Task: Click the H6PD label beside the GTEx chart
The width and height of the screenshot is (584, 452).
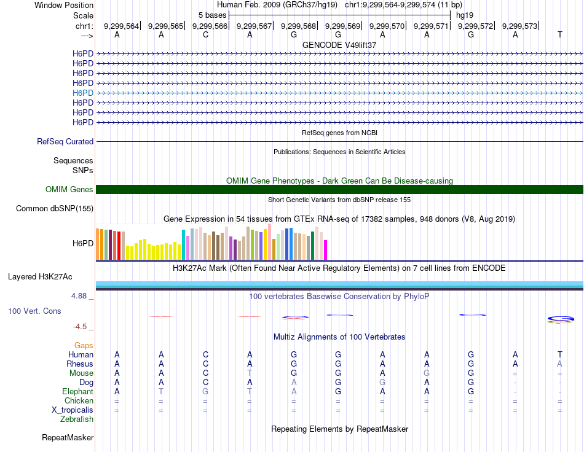Action: (x=83, y=244)
